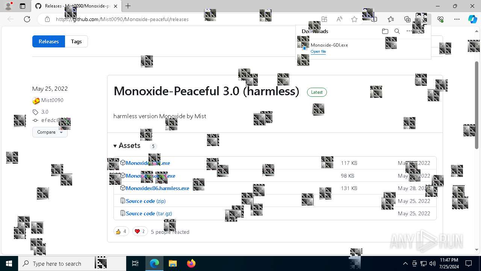The height and width of the screenshot is (271, 481).
Task: Download Source code (tar.gz)
Action: (x=149, y=213)
